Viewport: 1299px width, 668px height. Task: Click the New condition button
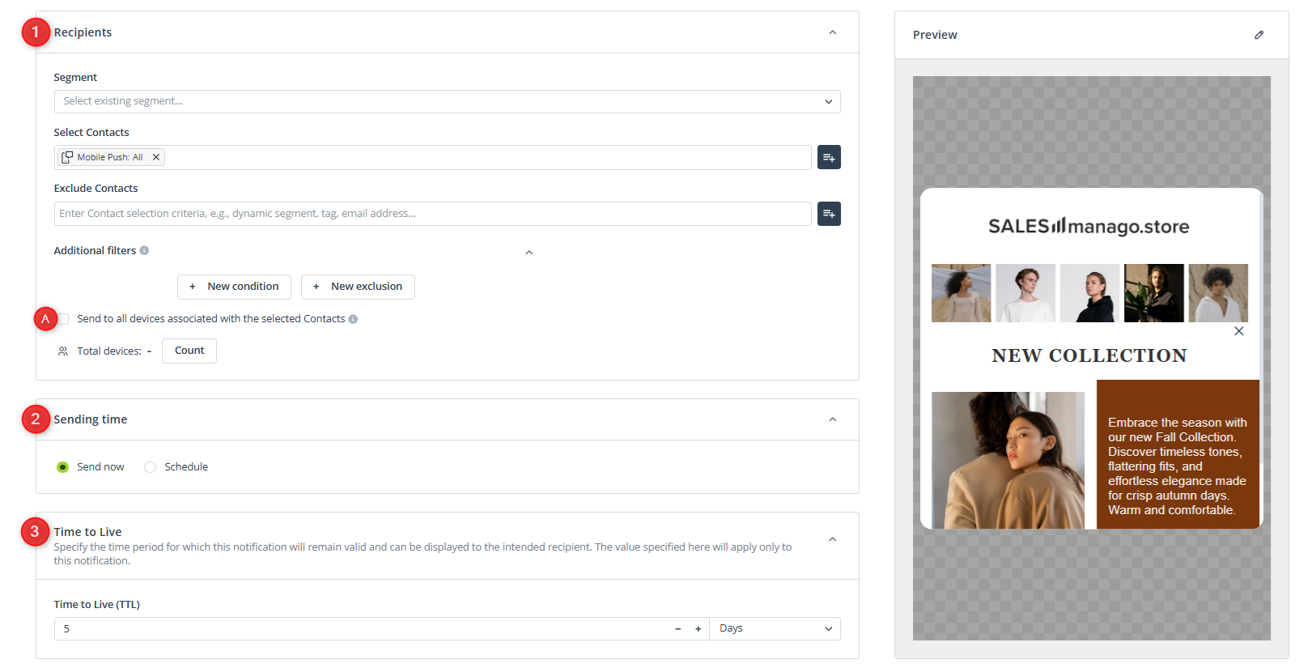click(x=234, y=287)
